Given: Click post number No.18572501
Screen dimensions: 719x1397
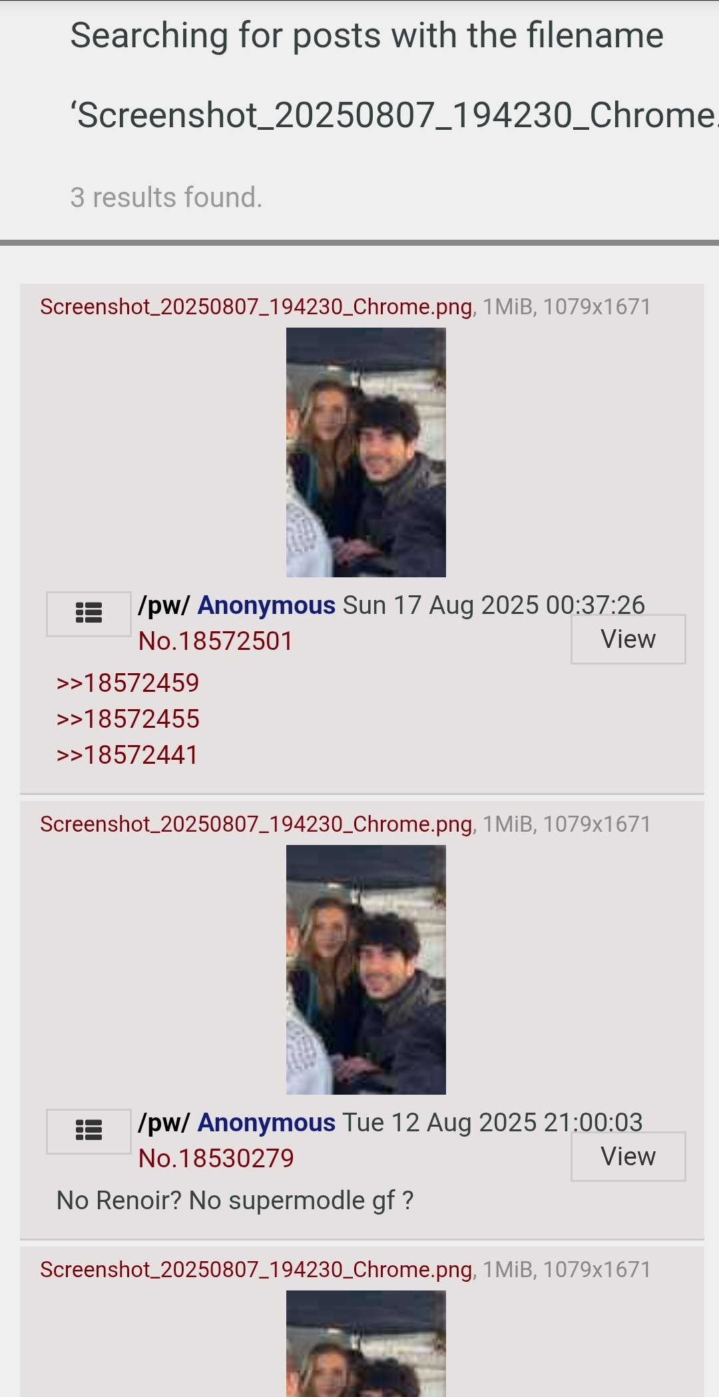Looking at the screenshot, I should click(216, 641).
